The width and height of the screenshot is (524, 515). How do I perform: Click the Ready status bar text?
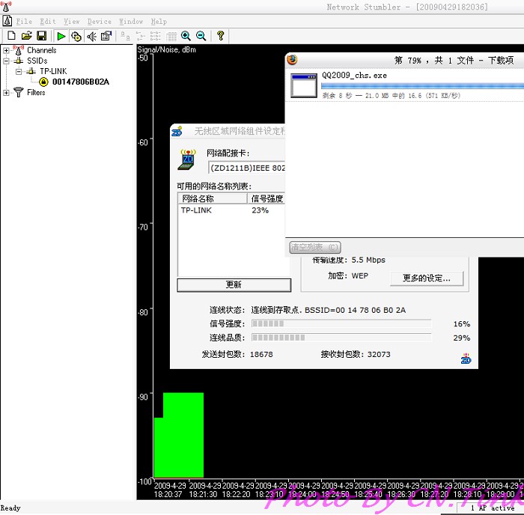pos(10,508)
